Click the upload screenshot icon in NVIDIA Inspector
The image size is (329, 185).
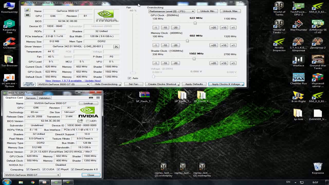coord(27,10)
